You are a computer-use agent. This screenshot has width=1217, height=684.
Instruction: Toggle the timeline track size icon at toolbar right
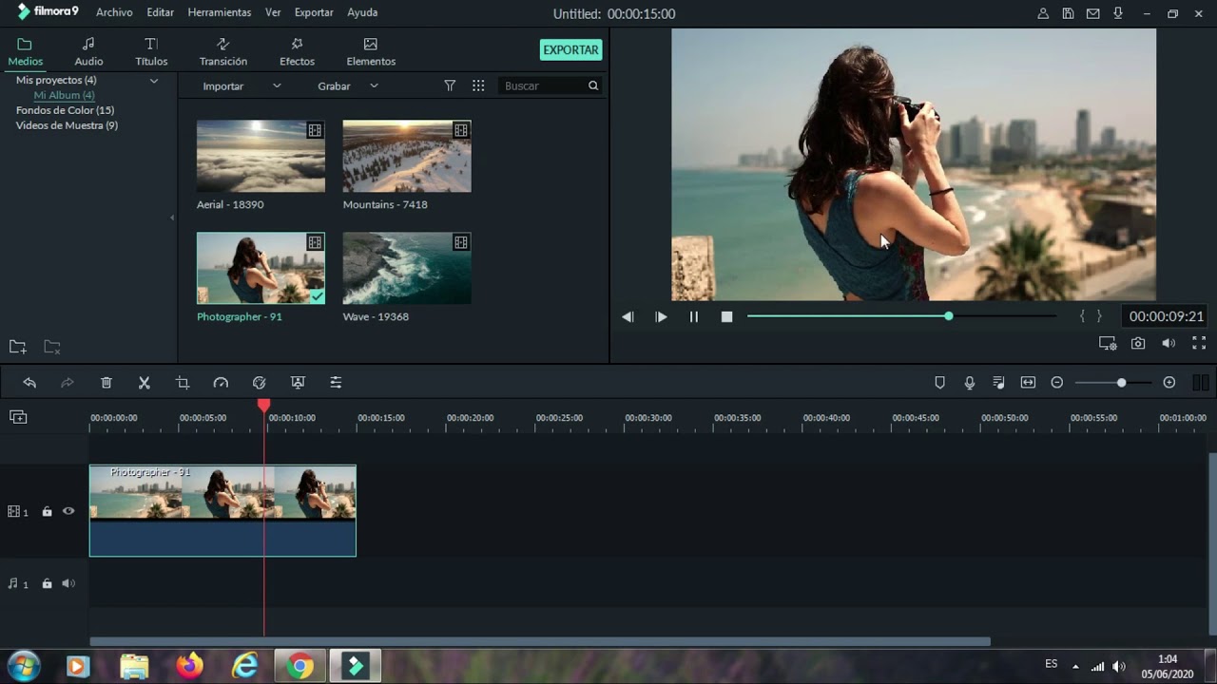(1200, 383)
